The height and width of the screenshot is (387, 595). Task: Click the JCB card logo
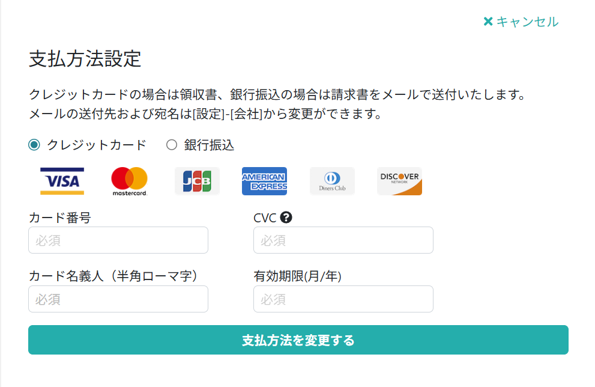[197, 181]
